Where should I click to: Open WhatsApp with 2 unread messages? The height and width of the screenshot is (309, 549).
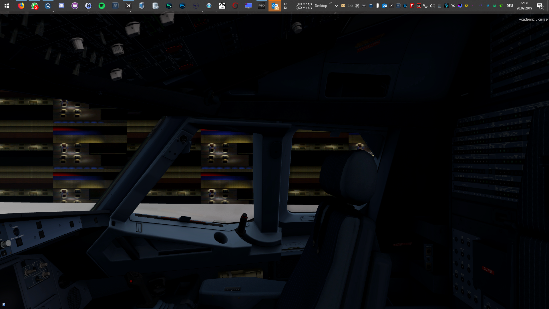(35, 6)
